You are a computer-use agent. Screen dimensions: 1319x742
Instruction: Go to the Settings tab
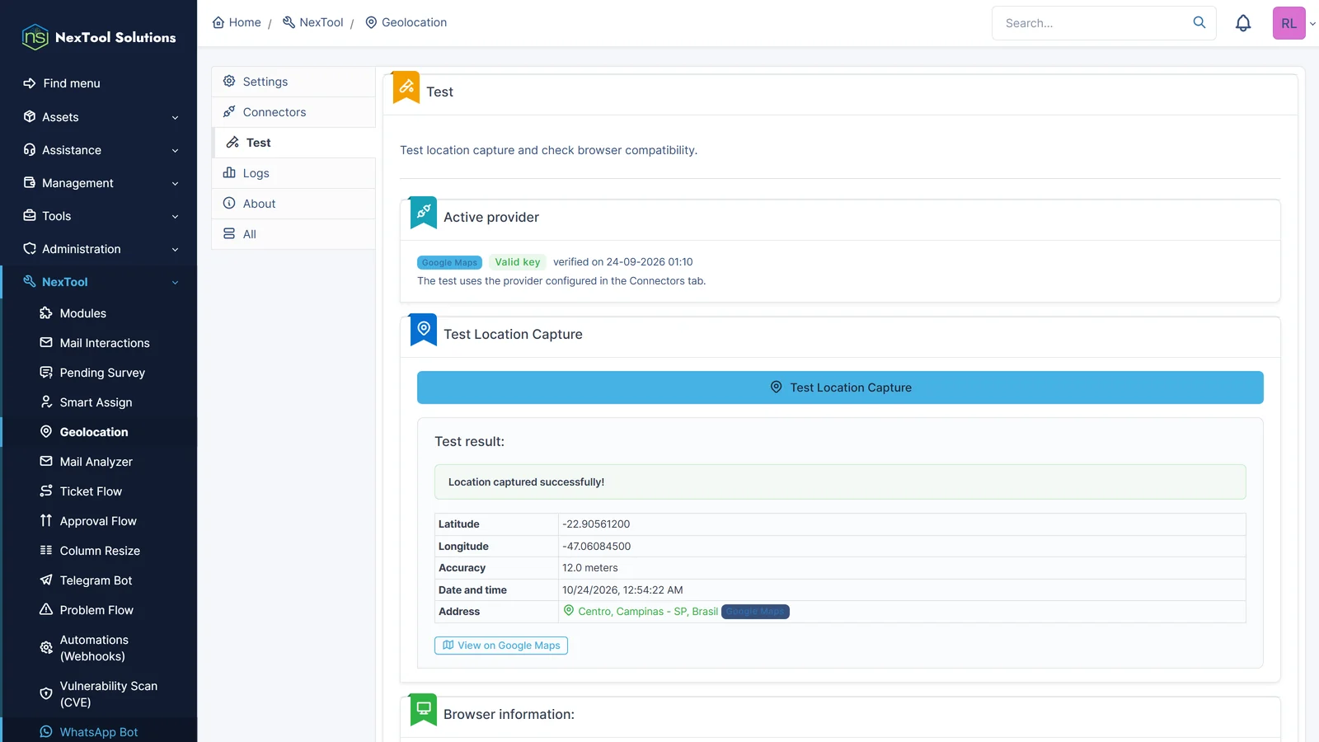coord(294,82)
